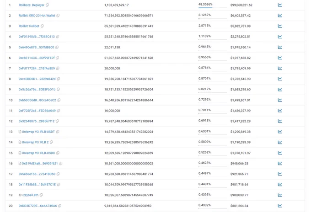This screenshot has width=311, height=212.
Task: Copy address of Uniswap V3: RLB-USDT
Action: tap(58, 132)
